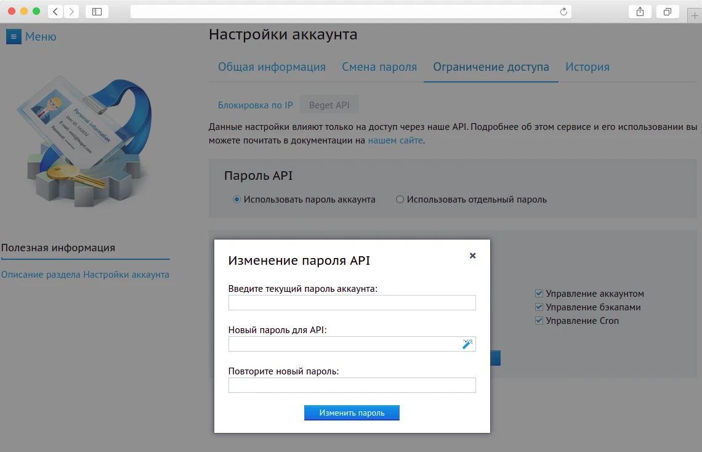Switch to the «История» tab
The height and width of the screenshot is (452, 702).
(x=587, y=67)
